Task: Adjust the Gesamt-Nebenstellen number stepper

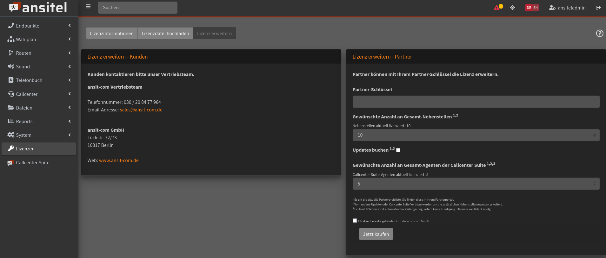Action: [594, 135]
